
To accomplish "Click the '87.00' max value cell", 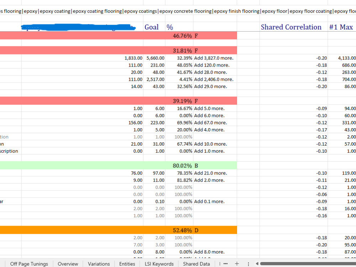I will 342,252.
